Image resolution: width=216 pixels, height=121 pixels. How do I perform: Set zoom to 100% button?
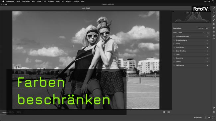point(19,112)
